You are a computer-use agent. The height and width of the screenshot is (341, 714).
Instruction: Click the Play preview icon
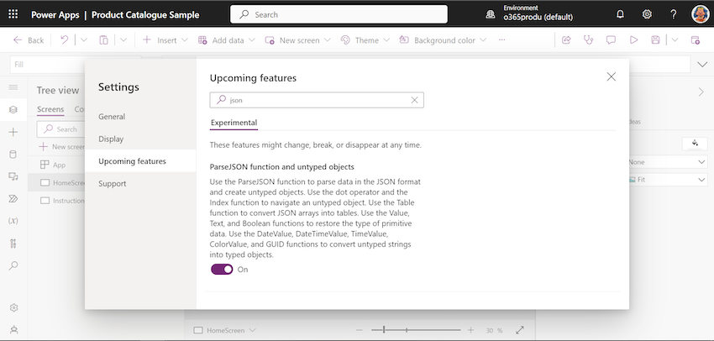click(633, 40)
